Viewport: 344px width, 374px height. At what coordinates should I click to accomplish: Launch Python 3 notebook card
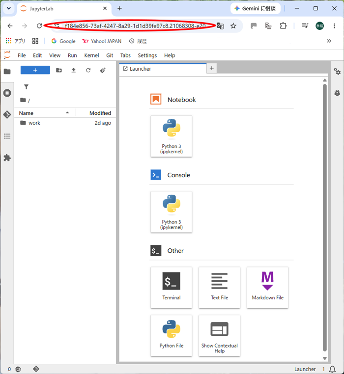click(172, 136)
